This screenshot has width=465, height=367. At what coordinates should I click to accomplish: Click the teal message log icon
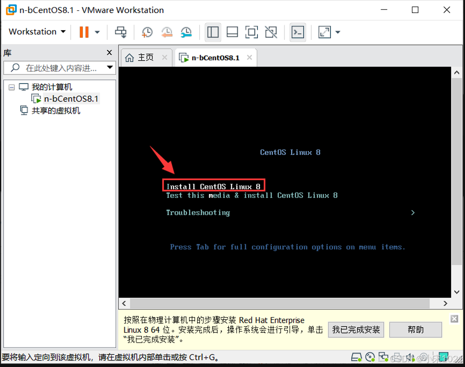(x=444, y=357)
